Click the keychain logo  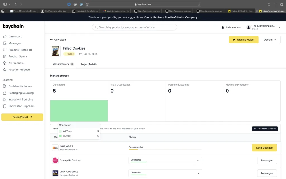(13, 26)
